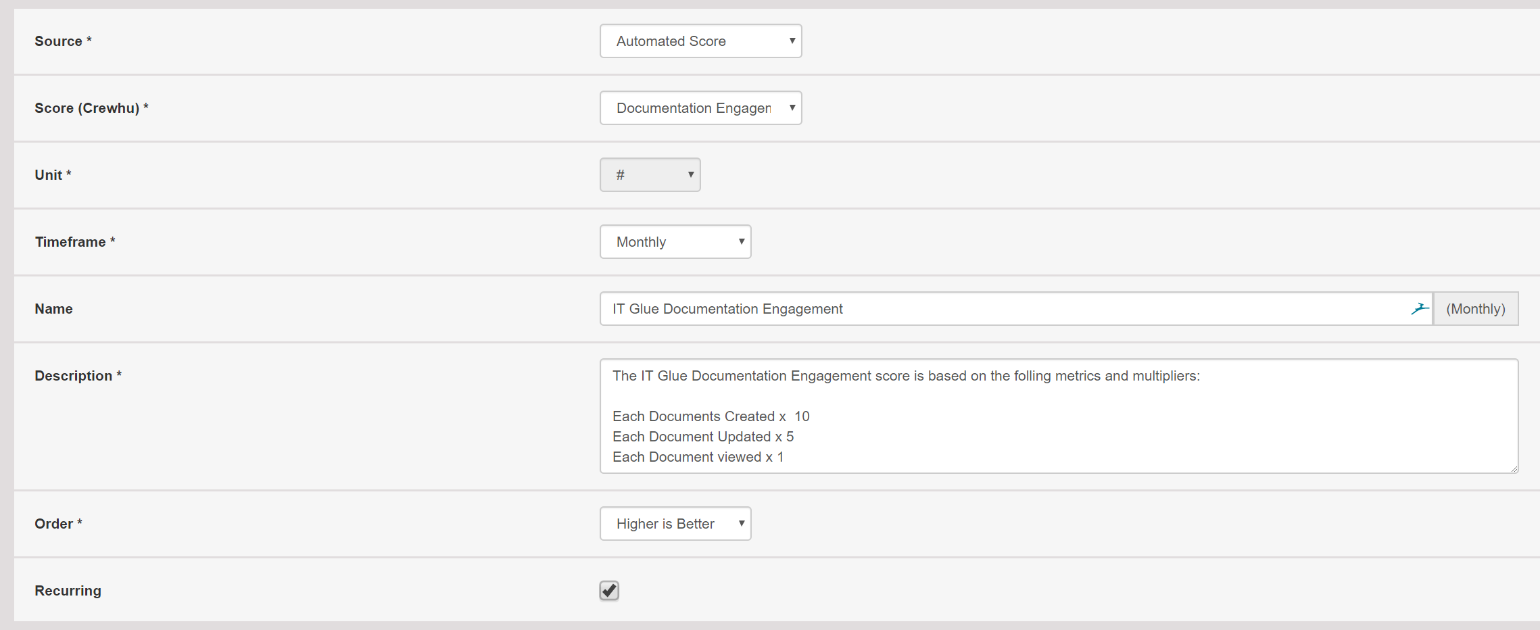Image resolution: width=1540 pixels, height=630 pixels.
Task: Uncheck the Recurring checkbox
Action: click(609, 591)
